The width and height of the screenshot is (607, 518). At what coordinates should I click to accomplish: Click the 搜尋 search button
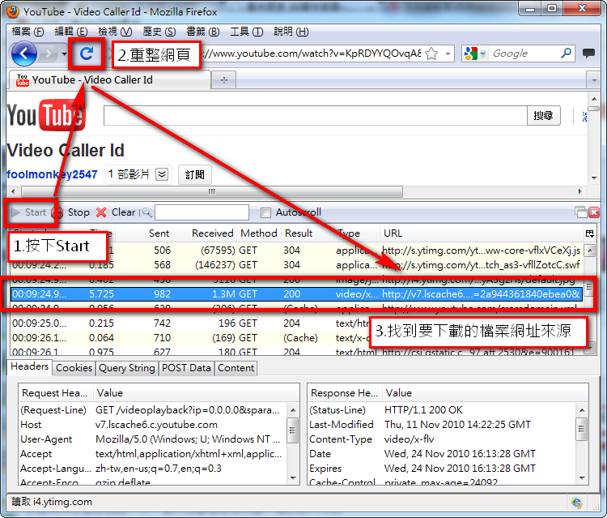(x=544, y=116)
